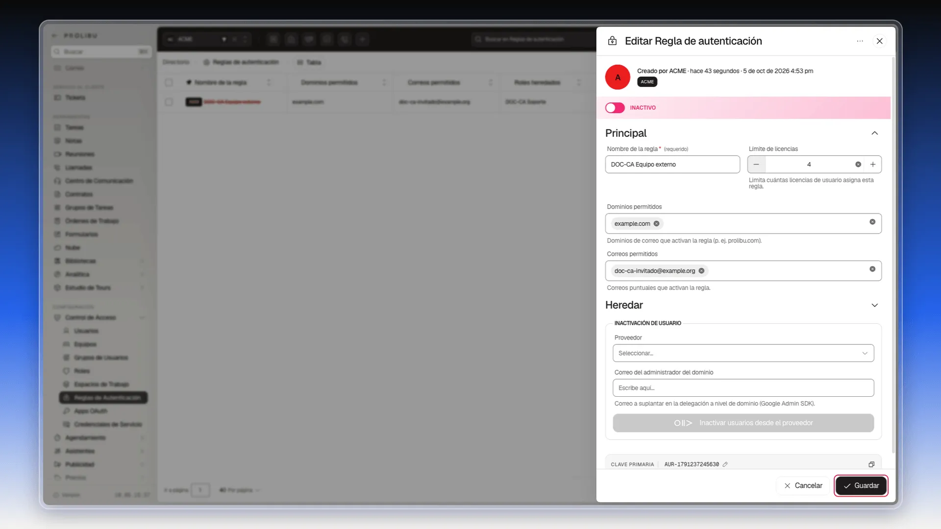Click the ACME tag badge
This screenshot has height=529, width=941.
(x=647, y=82)
